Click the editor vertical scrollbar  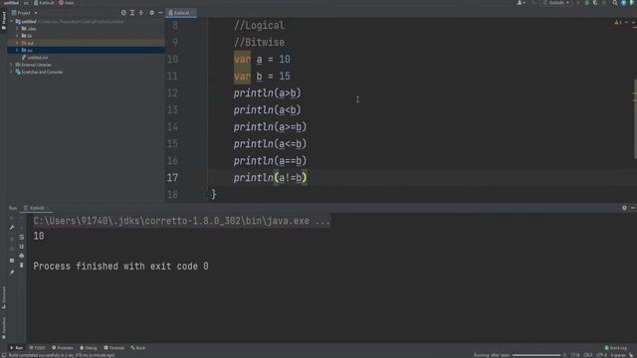(635, 118)
